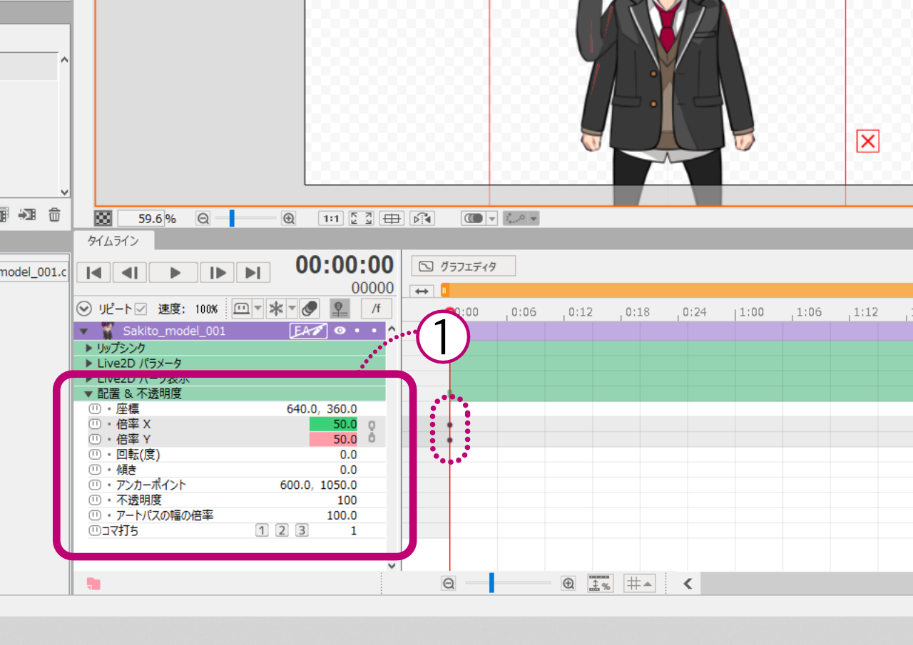The image size is (913, 645).
Task: Adjust the timeline zoom slider
Action: click(x=491, y=583)
